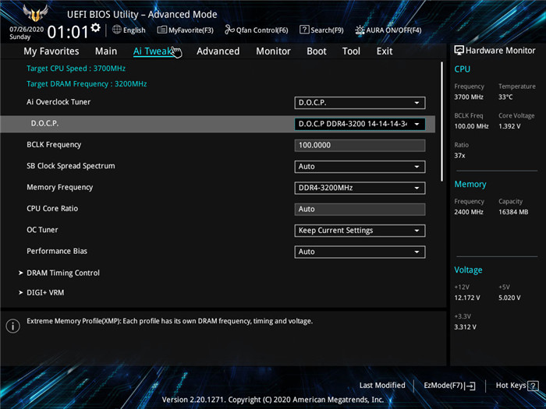
Task: Click the 33°C temperature value
Action: [505, 97]
